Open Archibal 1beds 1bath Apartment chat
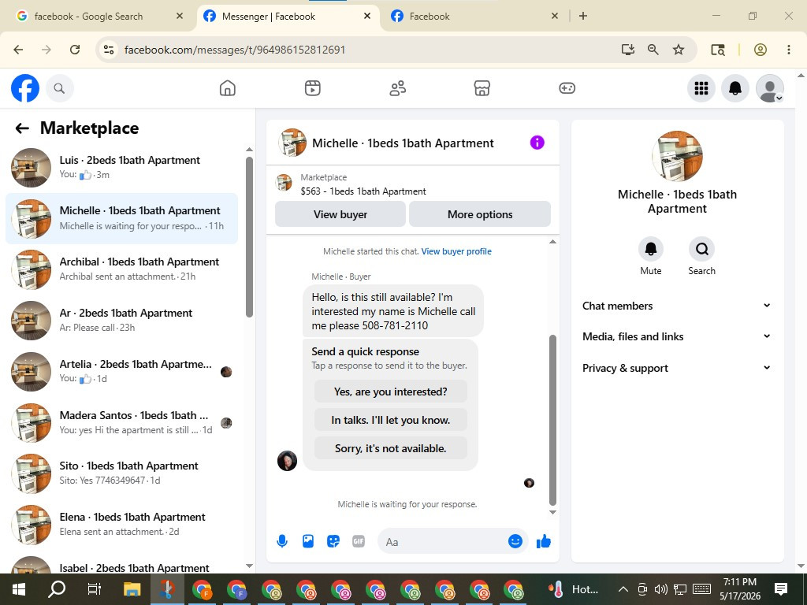Viewport: 807px width, 605px height. 122,269
